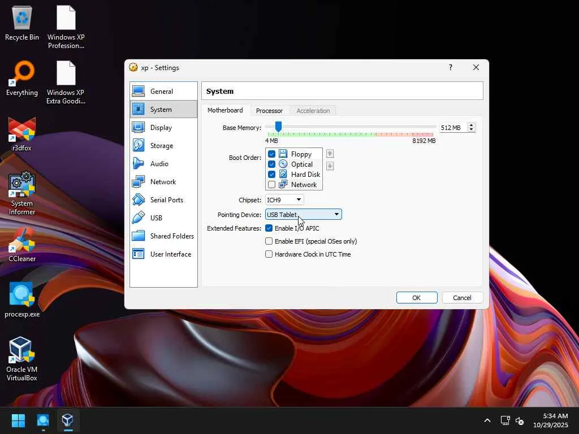Select the Everything search desktop icon
Viewport: 579px width, 434px height.
[22, 79]
